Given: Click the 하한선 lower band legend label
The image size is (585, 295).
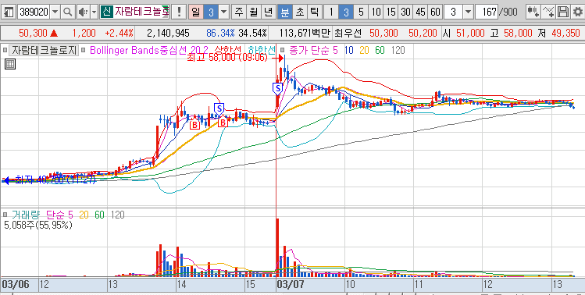Looking at the screenshot, I should point(262,50).
